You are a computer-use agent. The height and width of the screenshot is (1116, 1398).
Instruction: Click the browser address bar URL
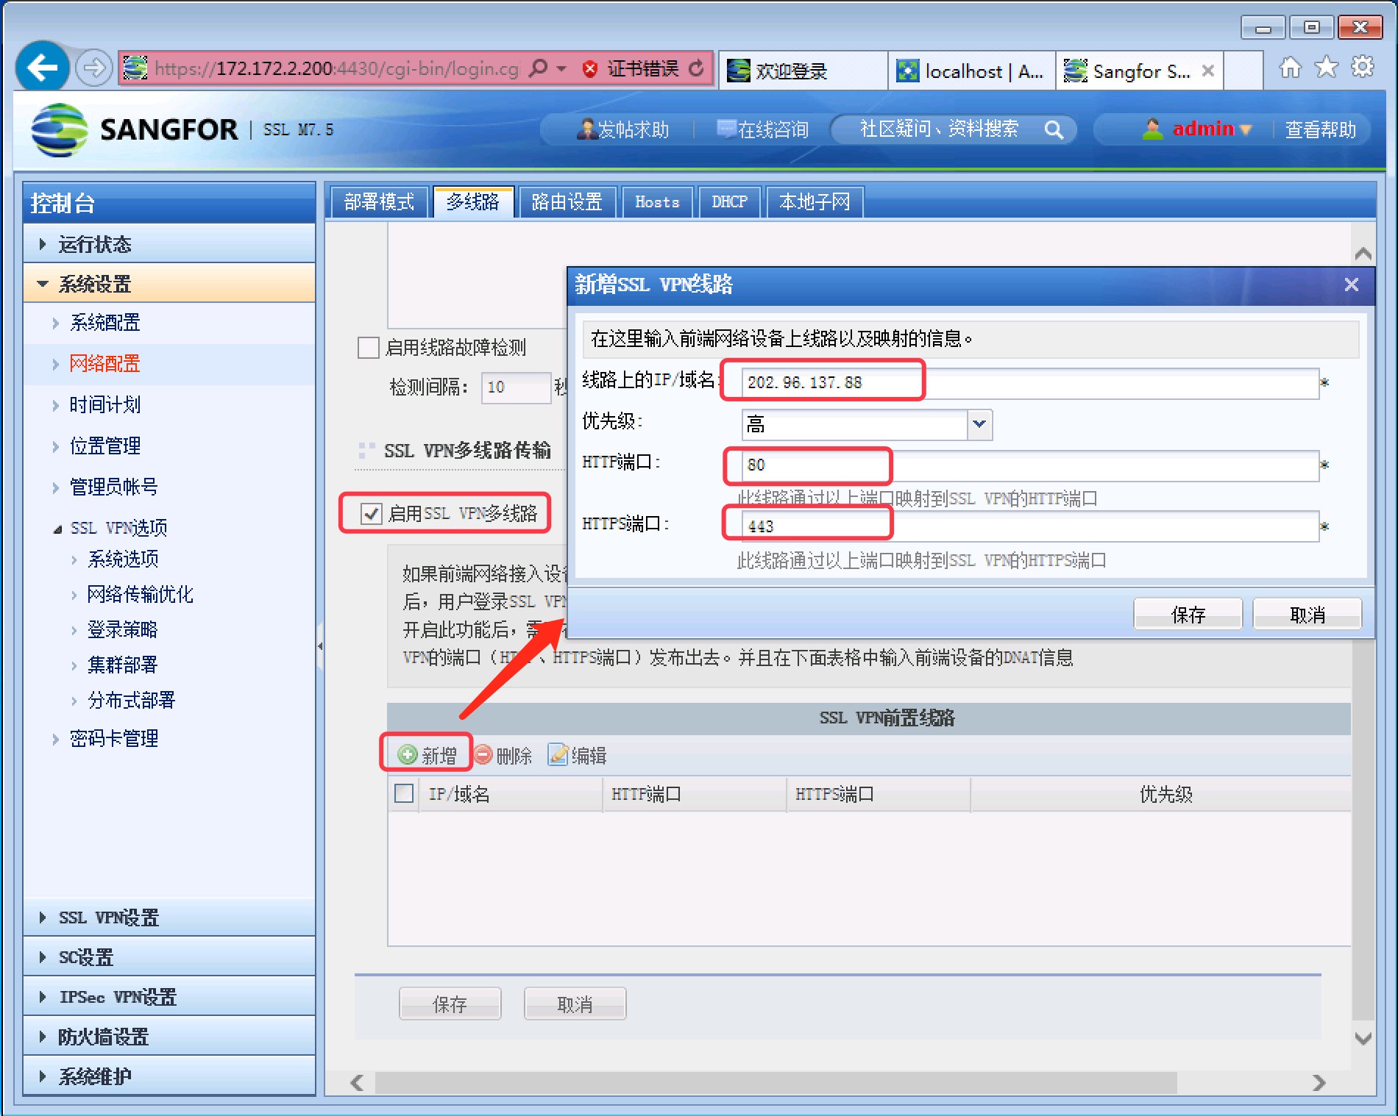(x=336, y=68)
